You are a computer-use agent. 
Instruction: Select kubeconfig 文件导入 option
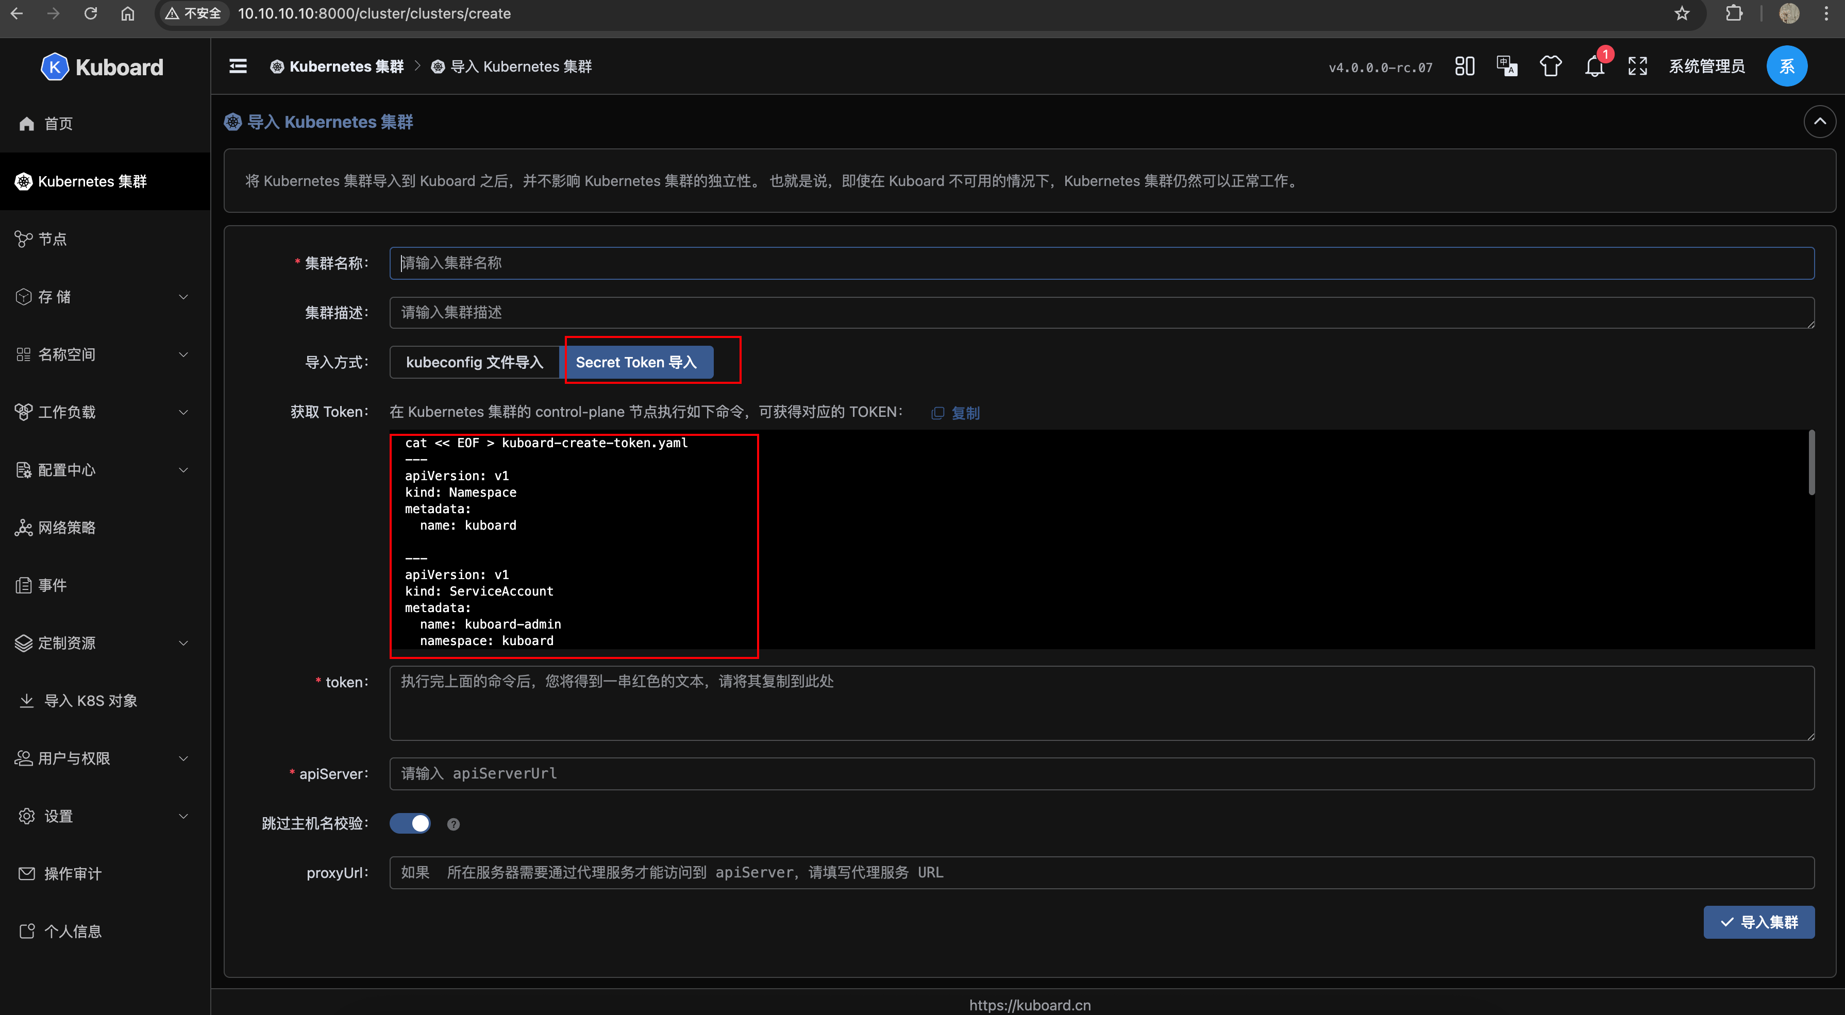tap(474, 362)
